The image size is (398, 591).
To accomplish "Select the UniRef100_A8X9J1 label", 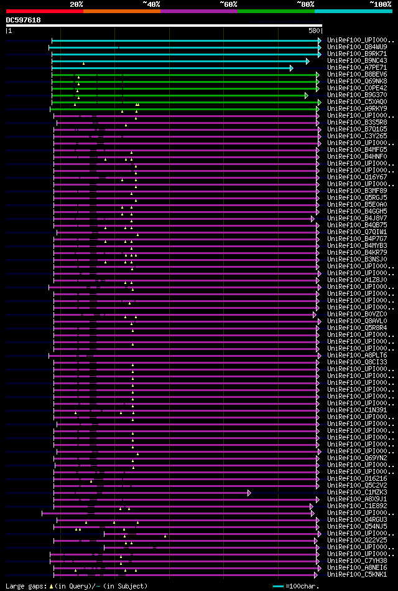I will click(357, 499).
